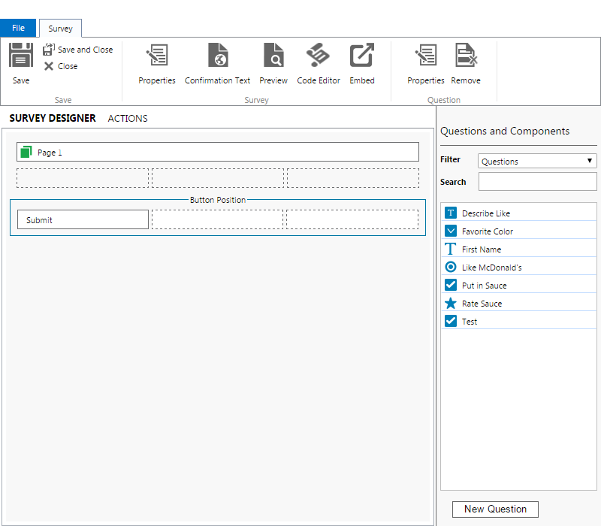Click the Save floppy disk icon
This screenshot has width=601, height=526.
point(21,56)
